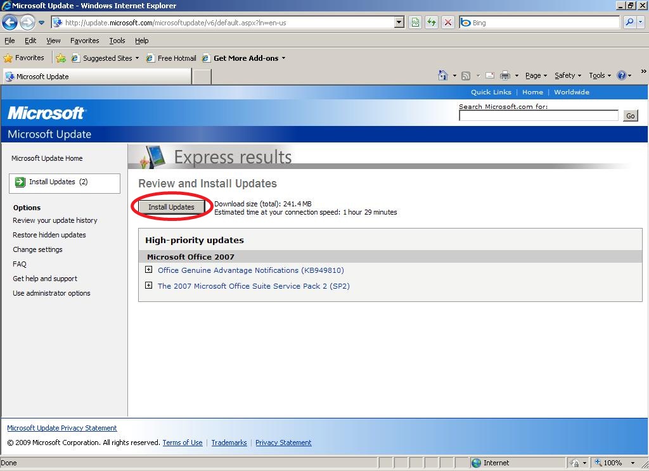Open Use administrator options
Image resolution: width=649 pixels, height=471 pixels.
[x=51, y=293]
